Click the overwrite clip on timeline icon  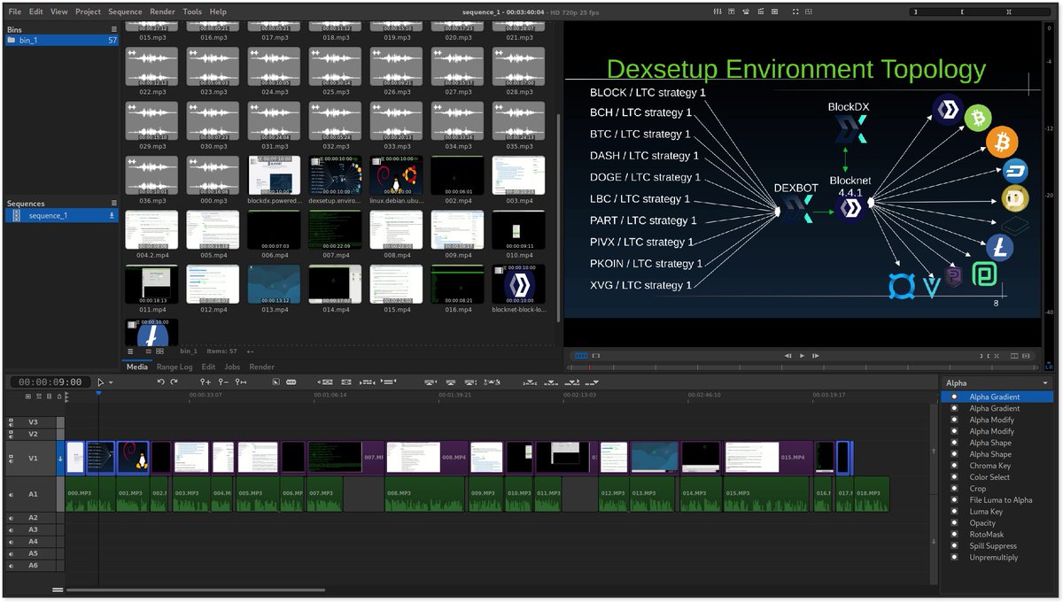click(x=553, y=382)
